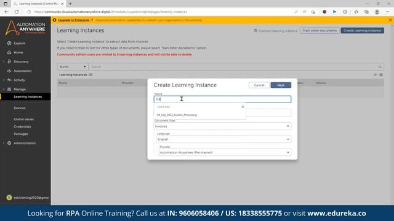This screenshot has height=221, width=394.
Task: Expand the Activity tree chevron
Action: click(4, 80)
